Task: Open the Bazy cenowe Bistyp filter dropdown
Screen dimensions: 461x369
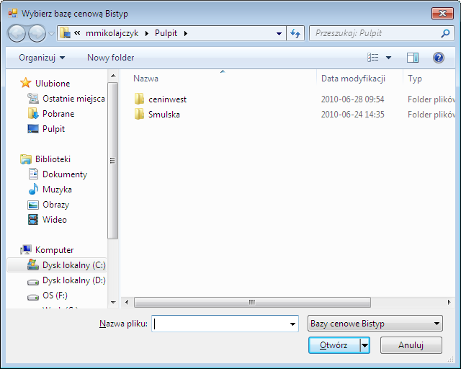Action: [375, 324]
